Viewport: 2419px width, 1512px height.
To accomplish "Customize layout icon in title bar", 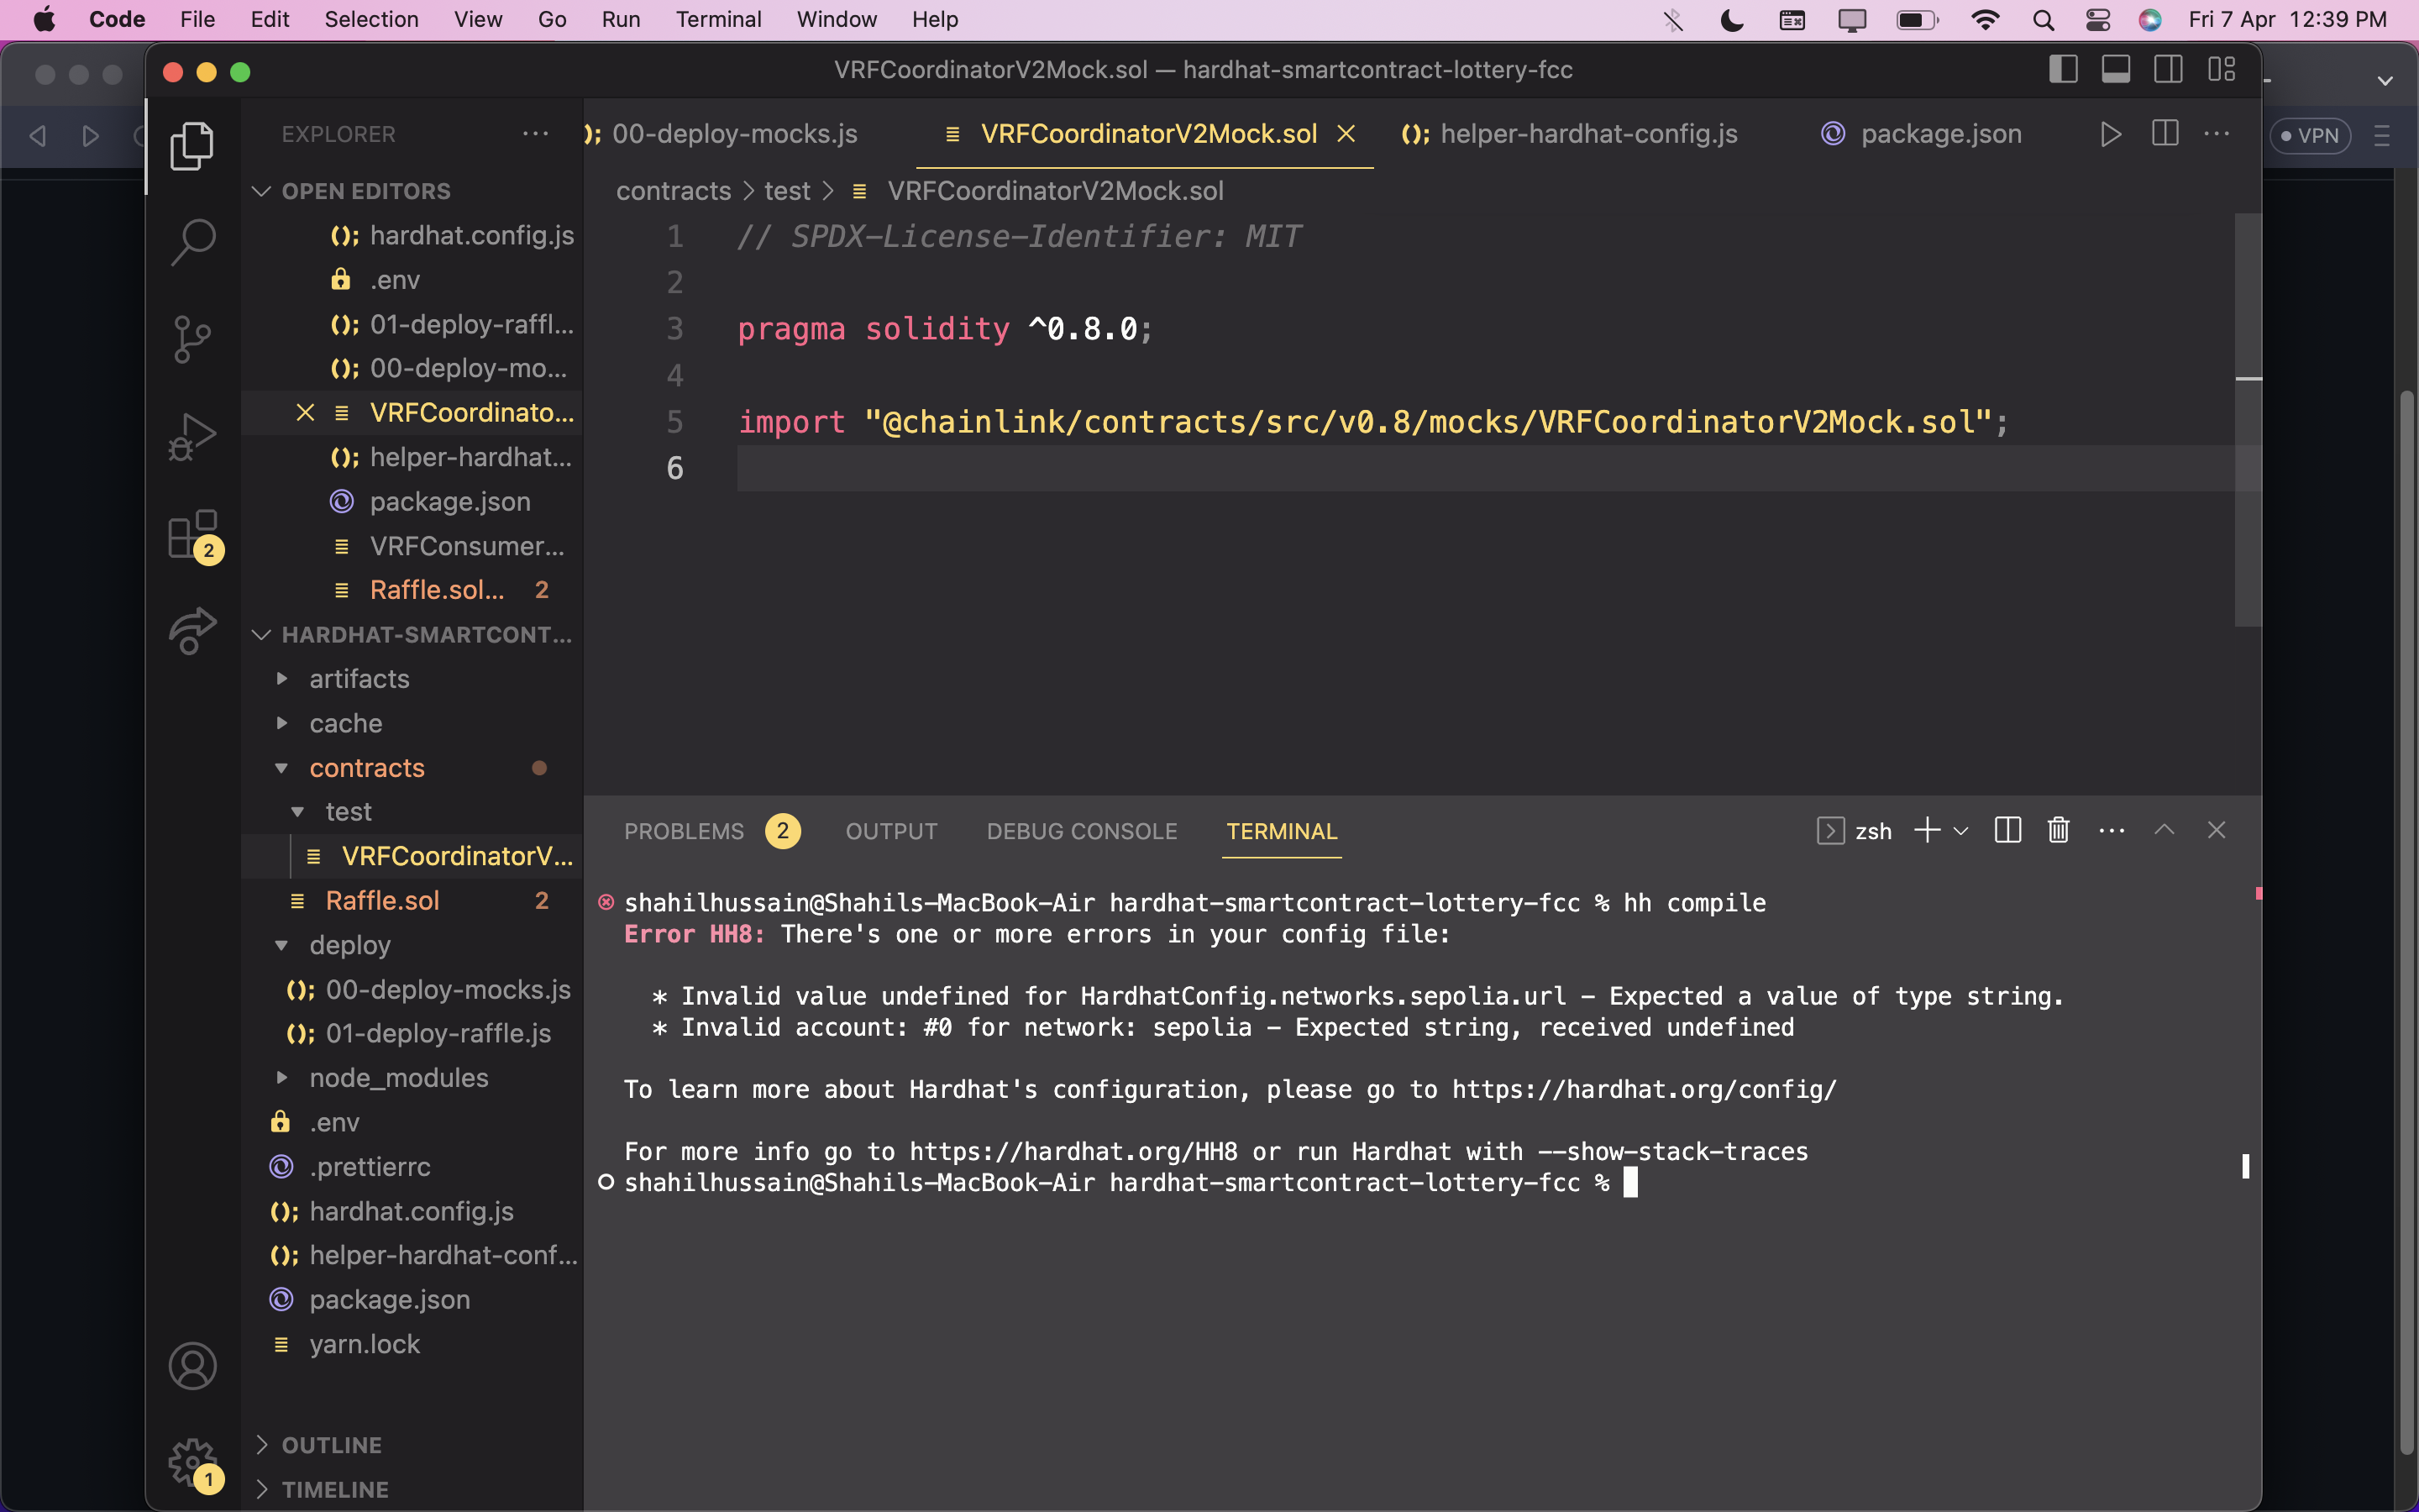I will pyautogui.click(x=2221, y=69).
